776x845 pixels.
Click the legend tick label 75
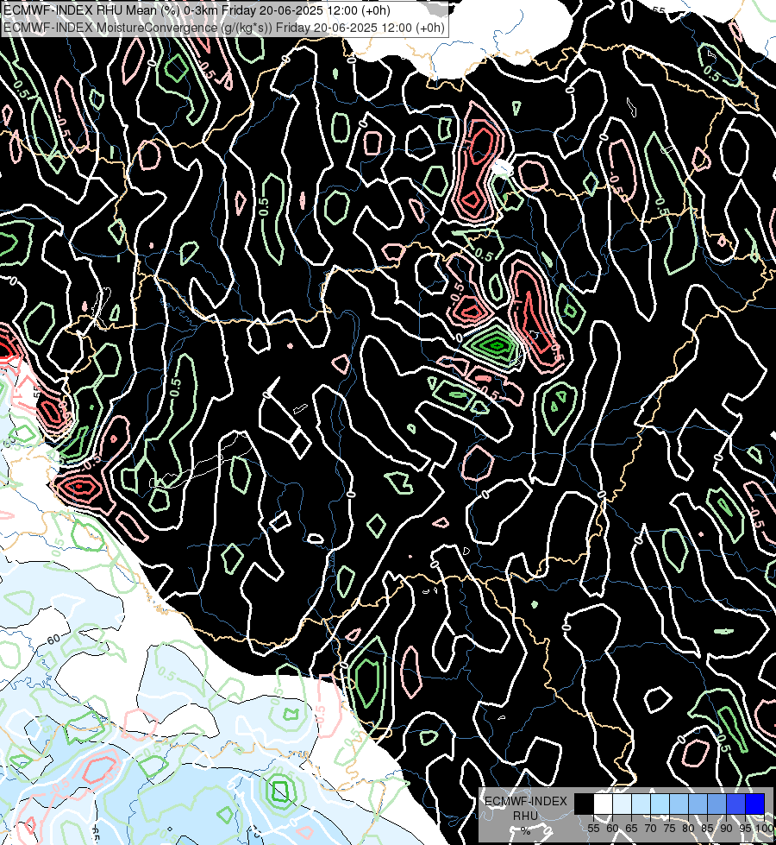tap(669, 829)
